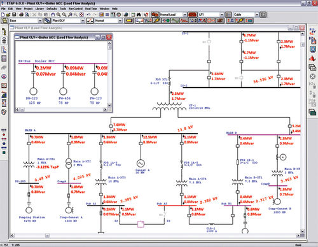
Task: Click the Configuration icon beside Normal dropdown
Action: click(x=90, y=20)
